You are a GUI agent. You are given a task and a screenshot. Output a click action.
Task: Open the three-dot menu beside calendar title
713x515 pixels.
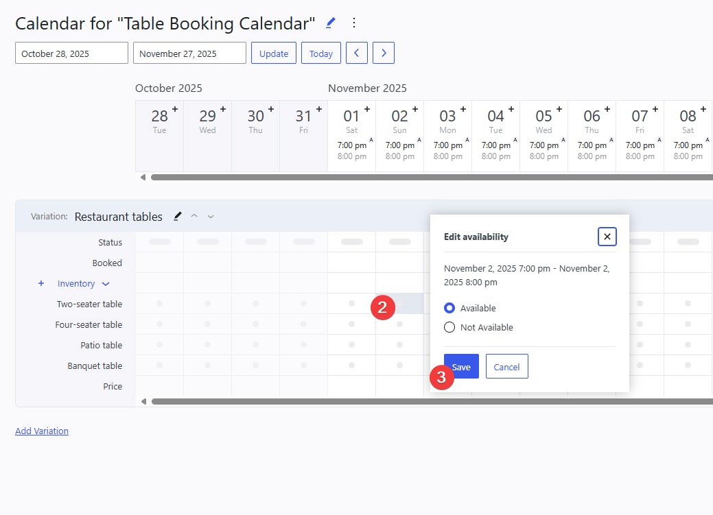pyautogui.click(x=354, y=23)
